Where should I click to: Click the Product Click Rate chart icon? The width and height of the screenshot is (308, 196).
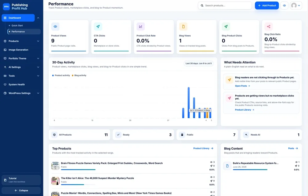click(141, 27)
